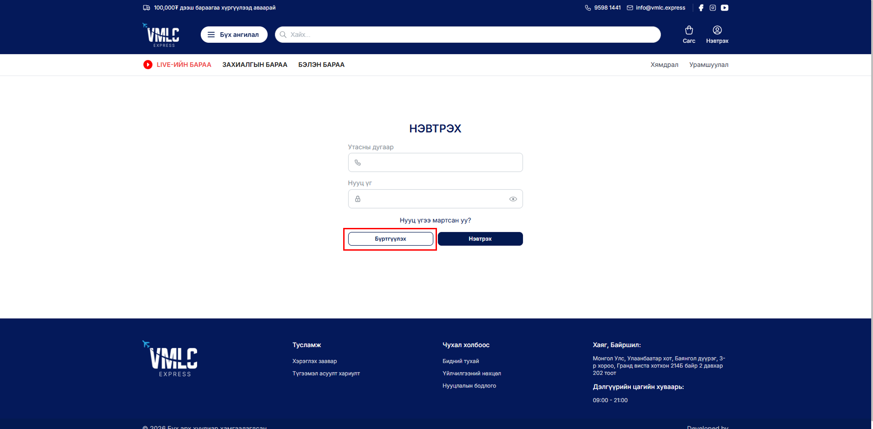
Task: Open the YouTube icon in header
Action: 725,8
